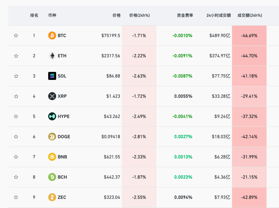Click the BNB coin icon
Screen dimensions: 279x208
[52, 157]
